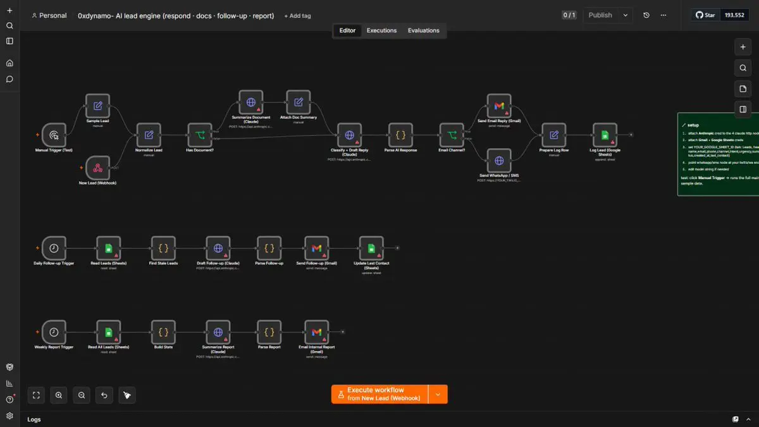Open the cube icon near sidebar bottom
This screenshot has width=759, height=427.
[x=9, y=367]
